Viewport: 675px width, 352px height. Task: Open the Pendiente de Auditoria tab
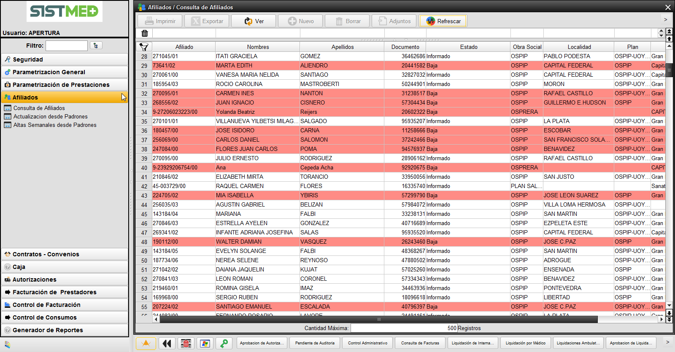click(x=315, y=343)
